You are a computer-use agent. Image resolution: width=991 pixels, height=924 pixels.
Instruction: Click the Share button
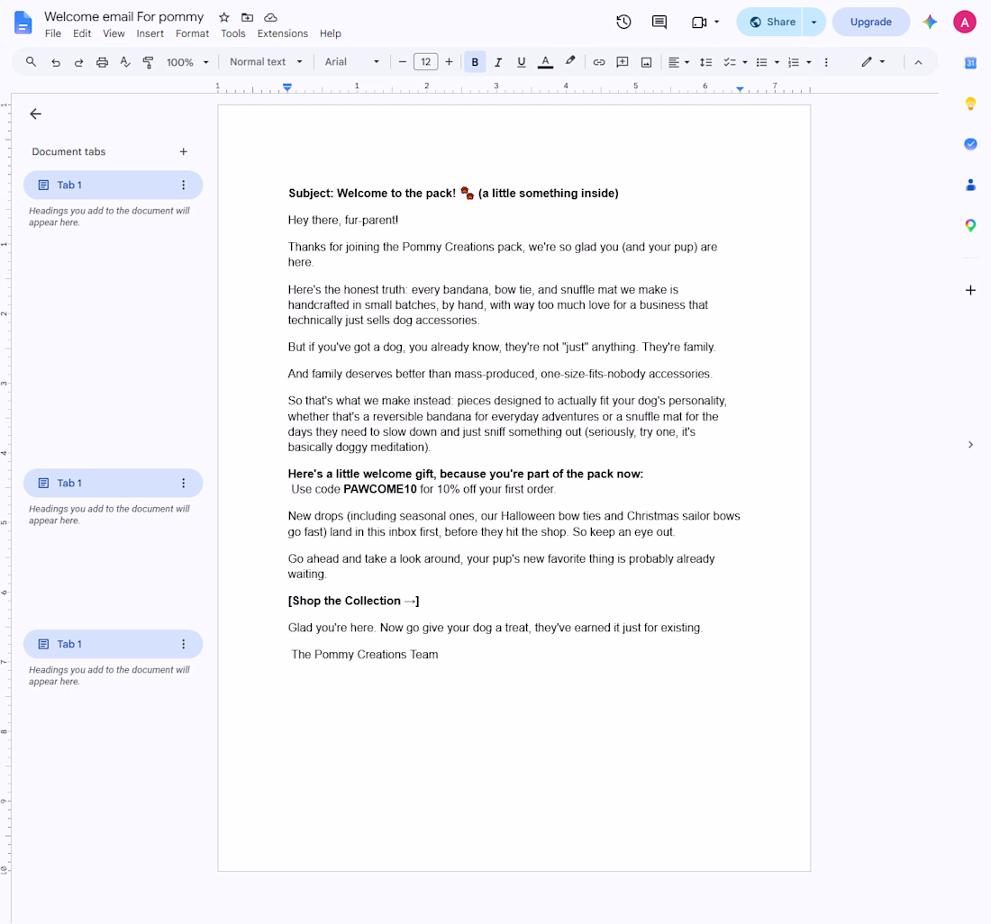769,23
